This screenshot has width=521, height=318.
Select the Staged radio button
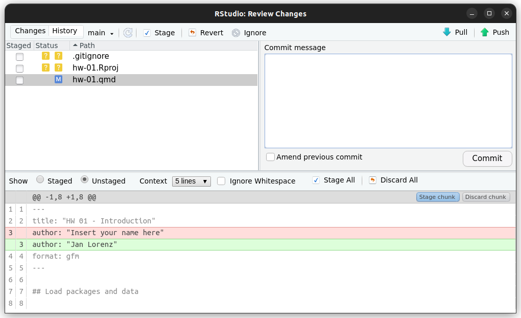40,180
